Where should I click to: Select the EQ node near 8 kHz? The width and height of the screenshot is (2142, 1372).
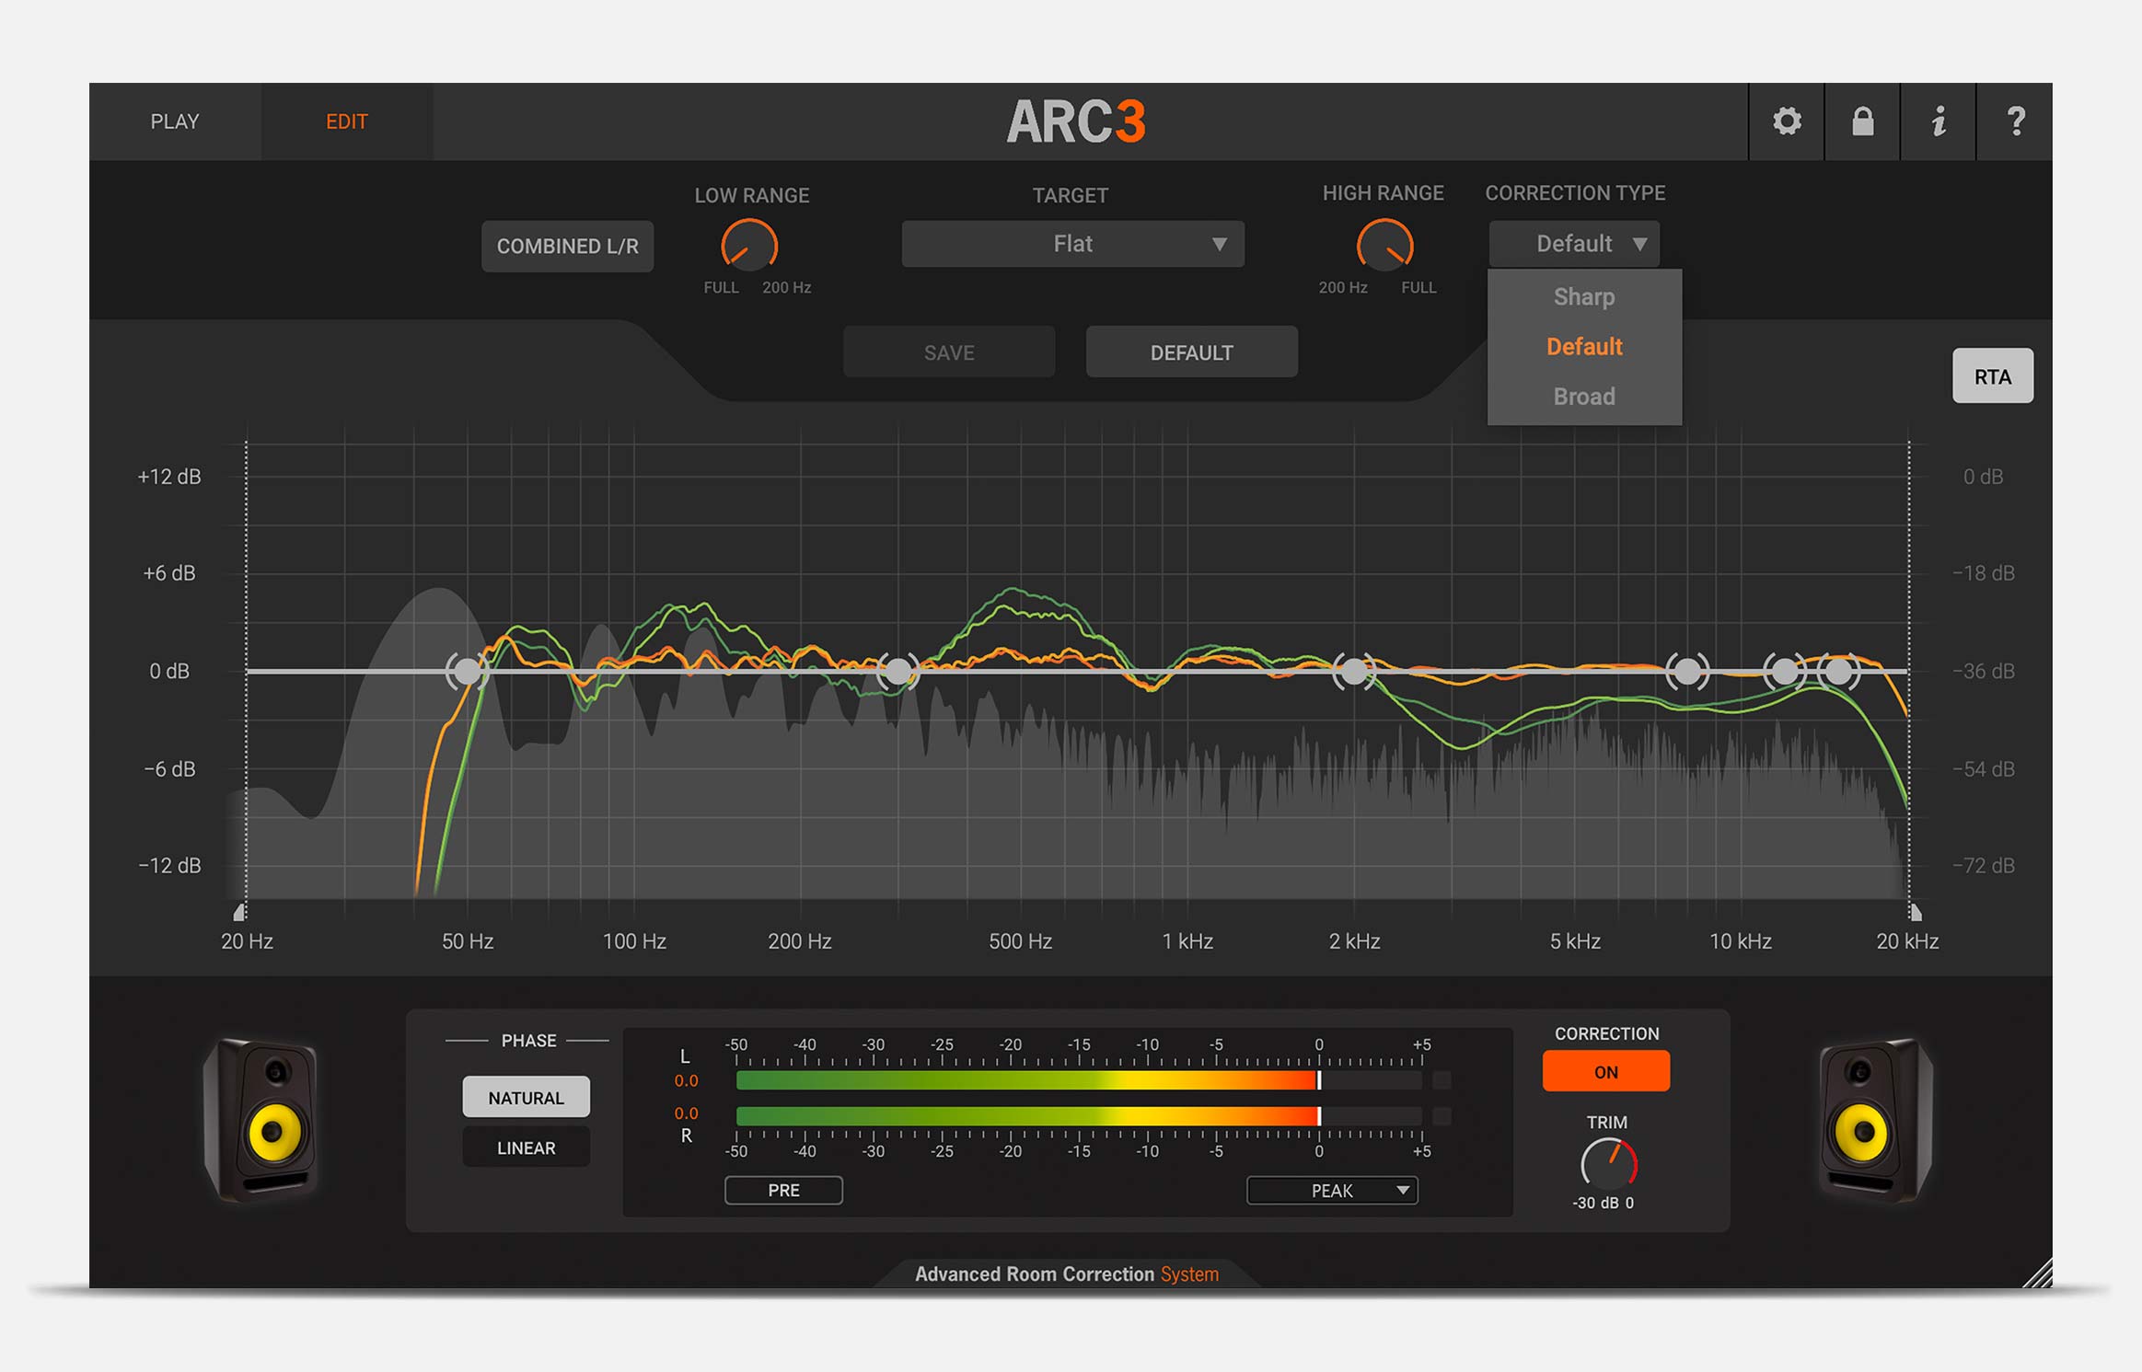(1687, 672)
